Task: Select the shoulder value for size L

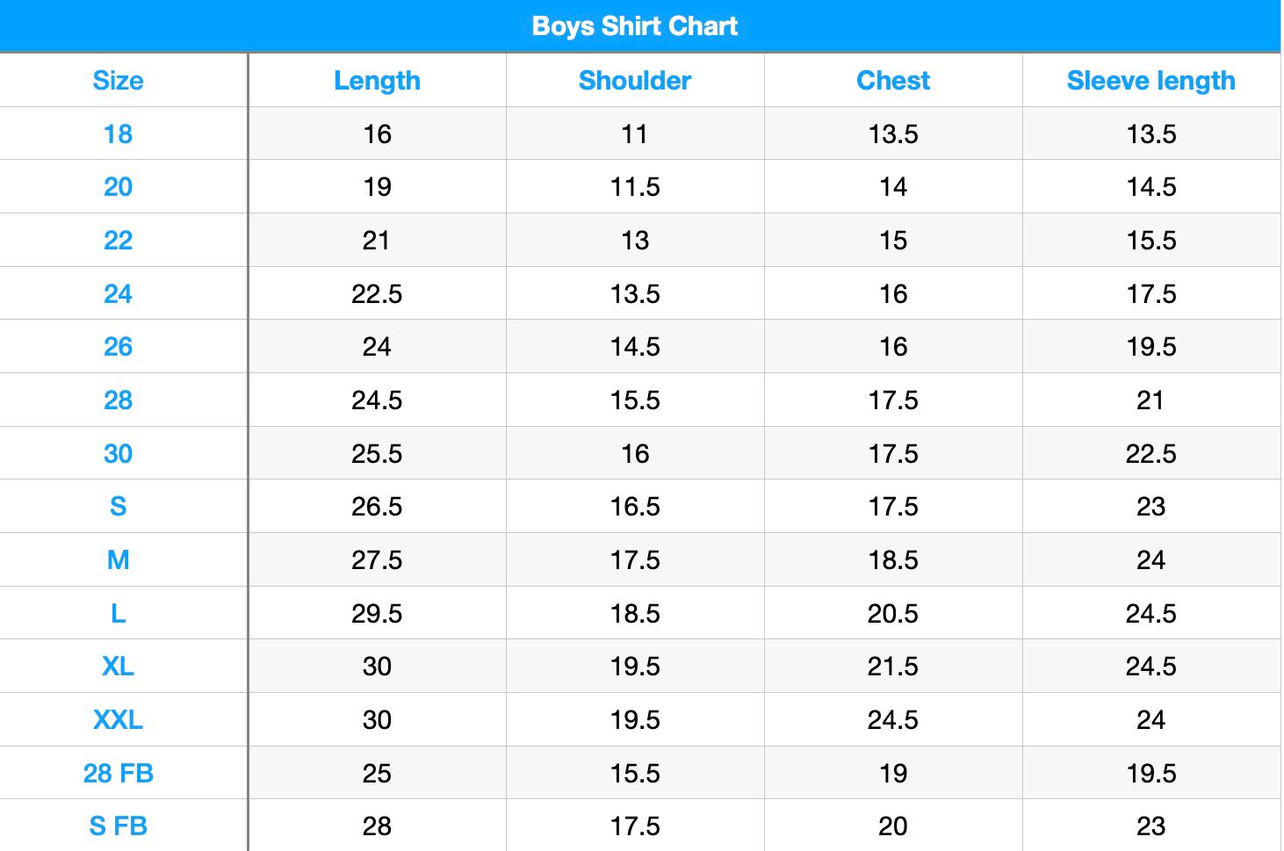Action: tap(635, 614)
